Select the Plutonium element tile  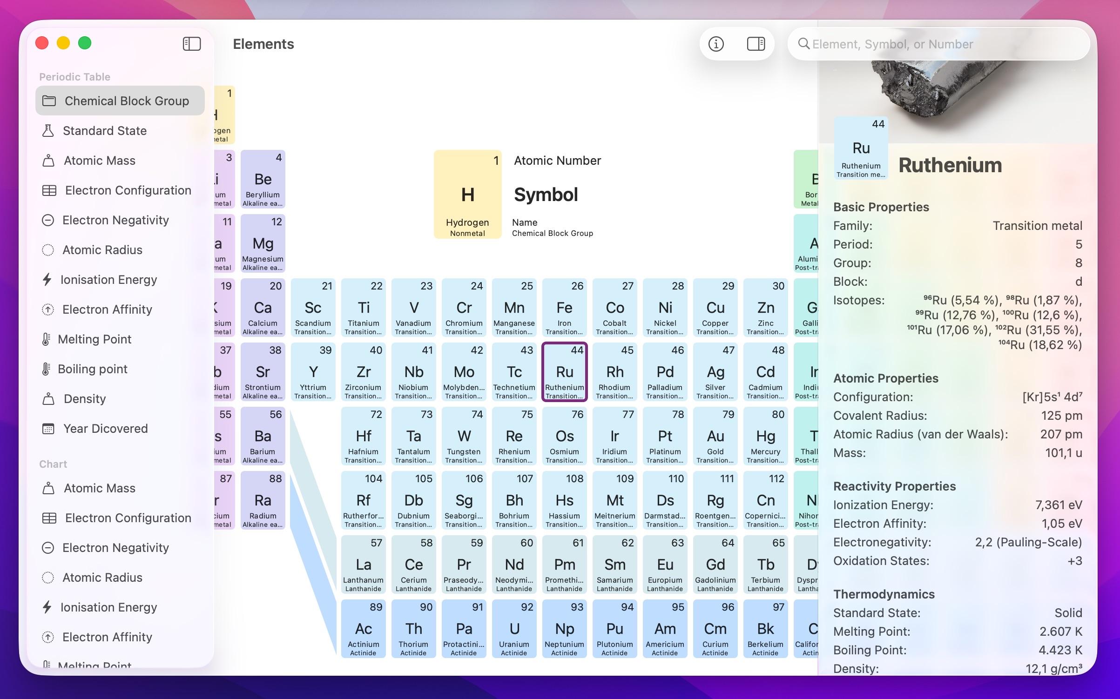615,628
